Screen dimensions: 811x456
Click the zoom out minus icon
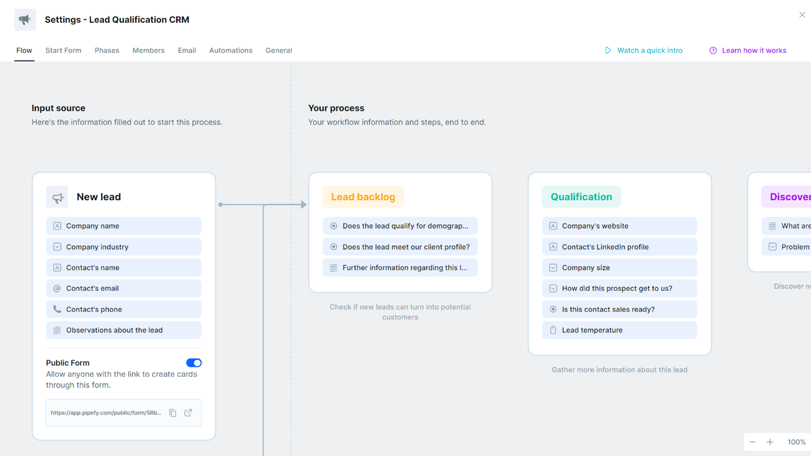point(753,442)
